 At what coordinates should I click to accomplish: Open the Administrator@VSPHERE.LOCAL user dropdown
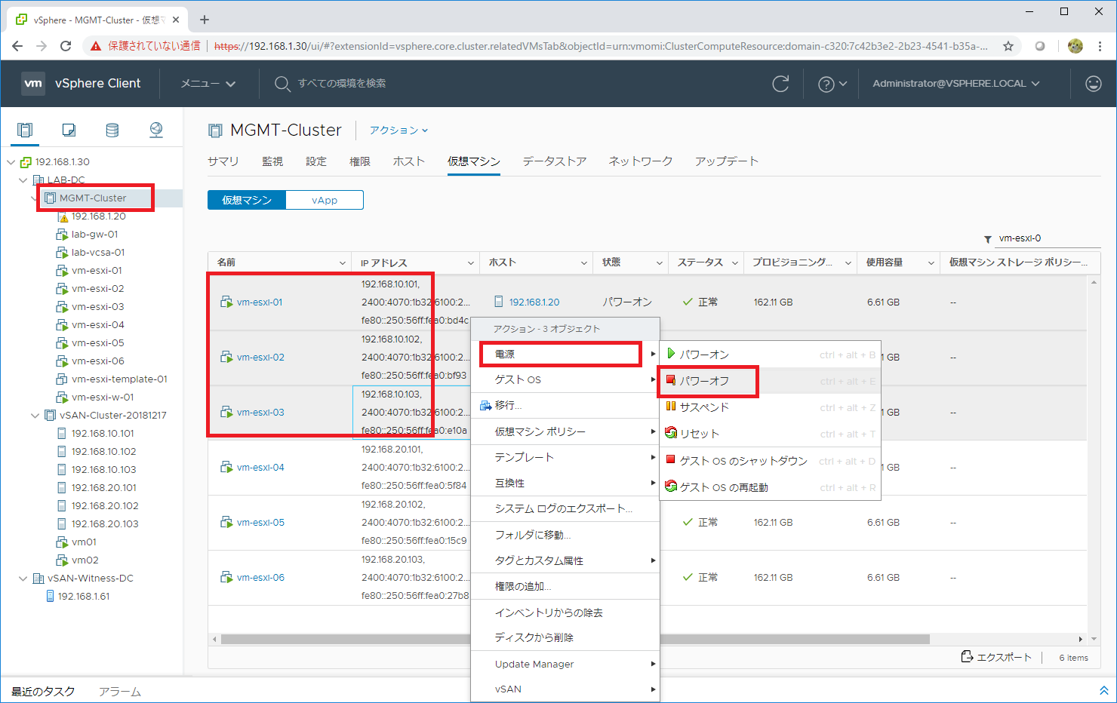(x=956, y=84)
